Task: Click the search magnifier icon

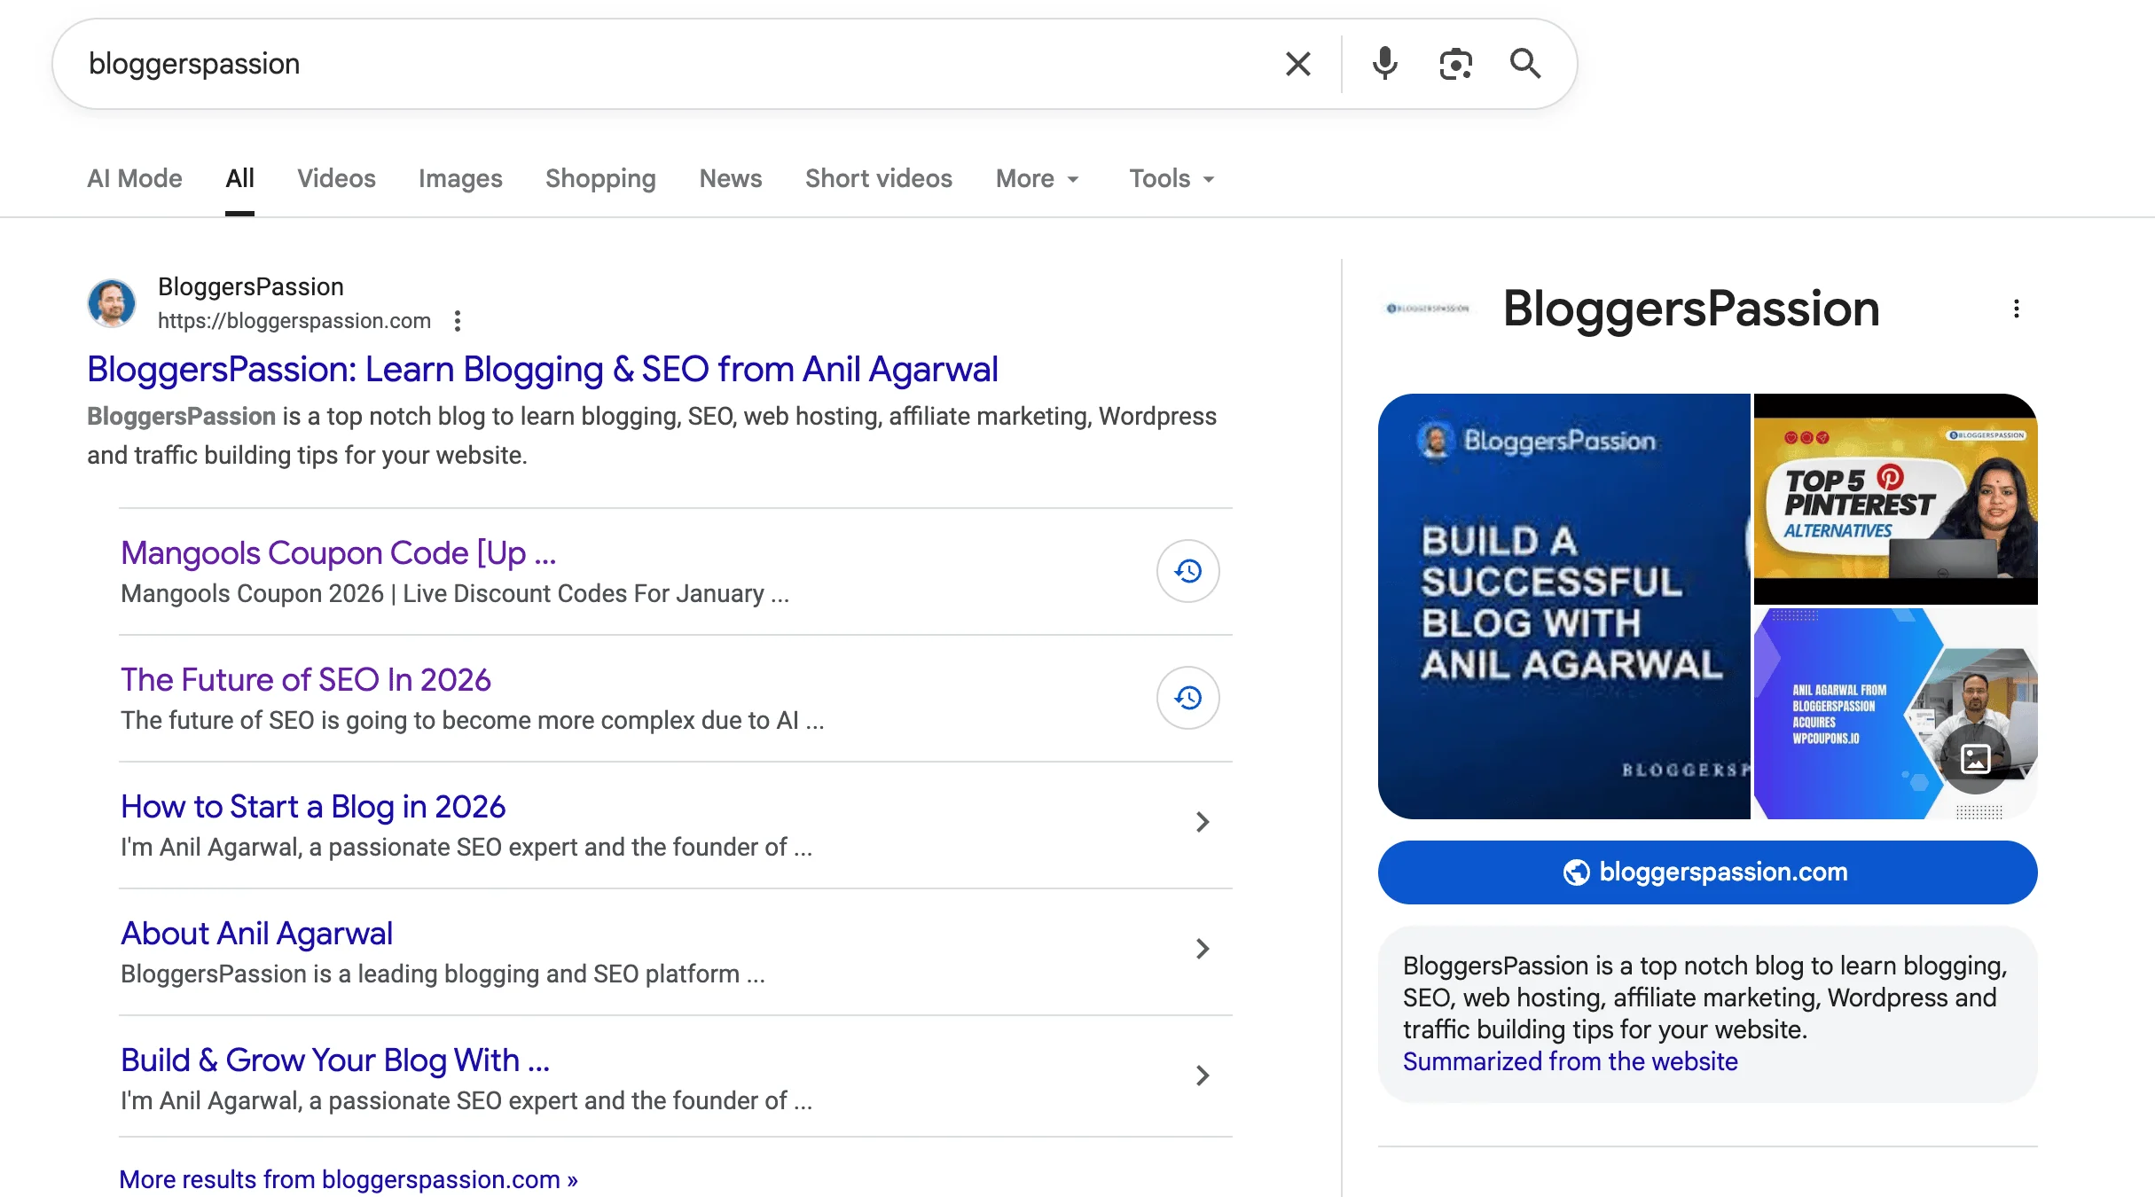Action: point(1526,63)
